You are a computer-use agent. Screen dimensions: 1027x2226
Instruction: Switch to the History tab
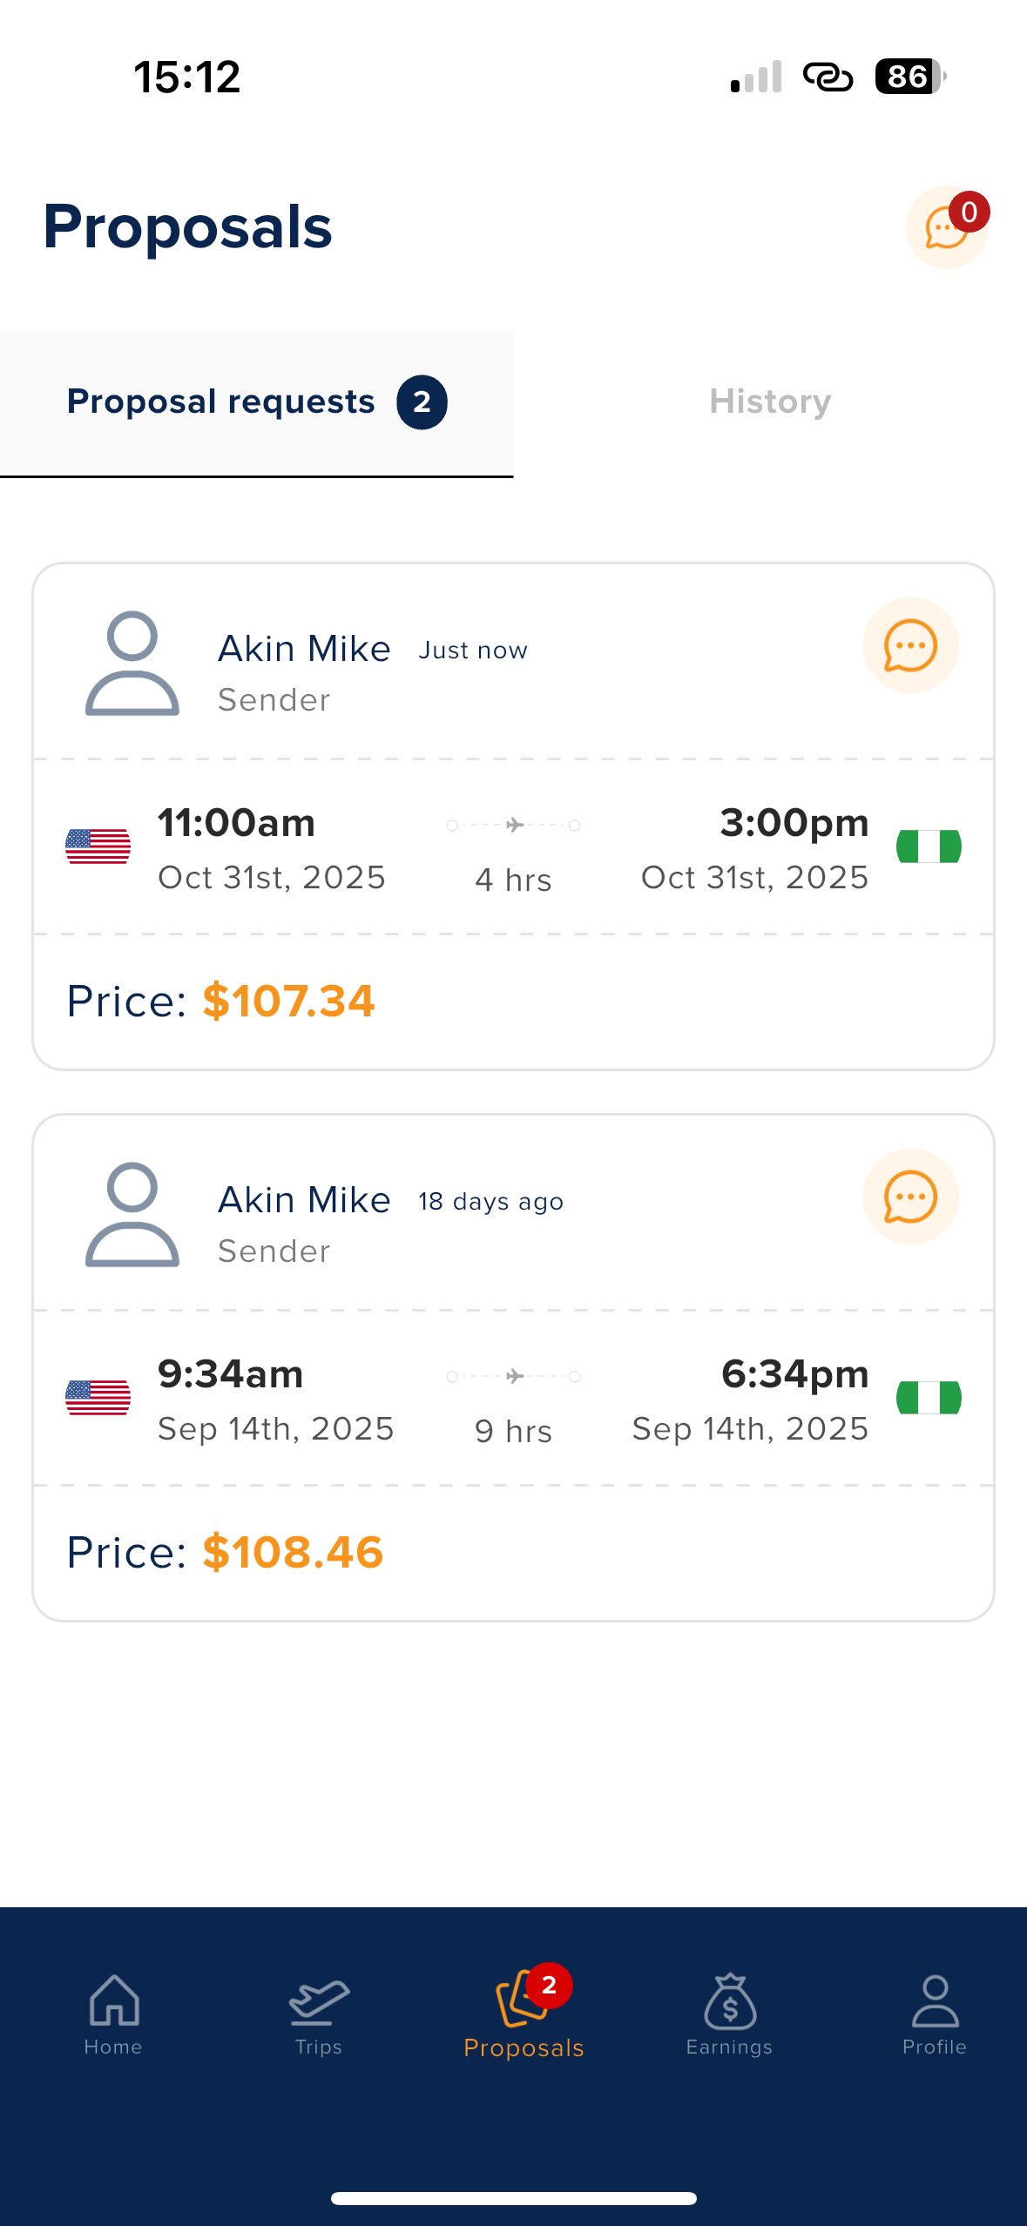pyautogui.click(x=770, y=402)
